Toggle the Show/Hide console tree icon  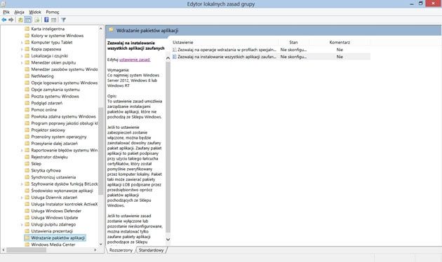point(28,20)
